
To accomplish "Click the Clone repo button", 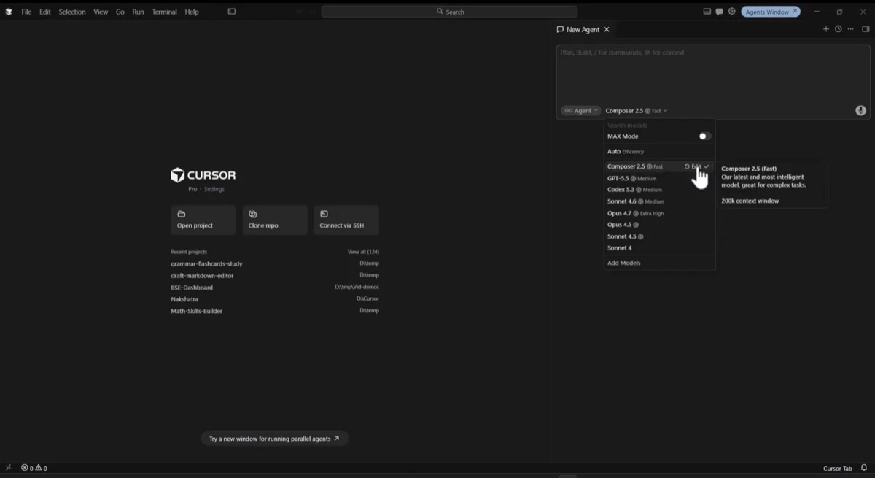I will pos(275,220).
